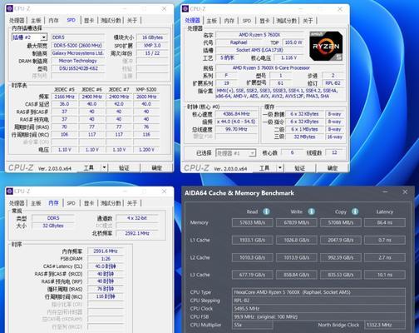Viewport: 419px width, 333px height.
Task: Click the XMP-5200 column header in timing table
Action: (146, 89)
